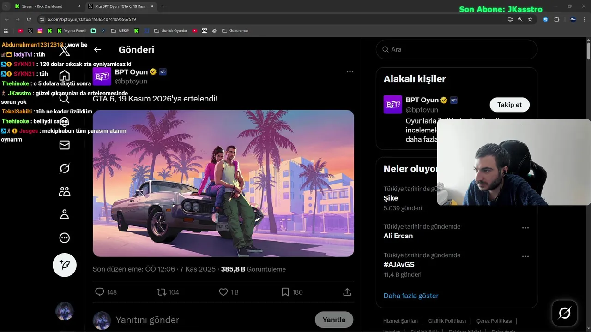The height and width of the screenshot is (332, 591).
Task: Open Communities people icon in sidebar
Action: [65, 191]
